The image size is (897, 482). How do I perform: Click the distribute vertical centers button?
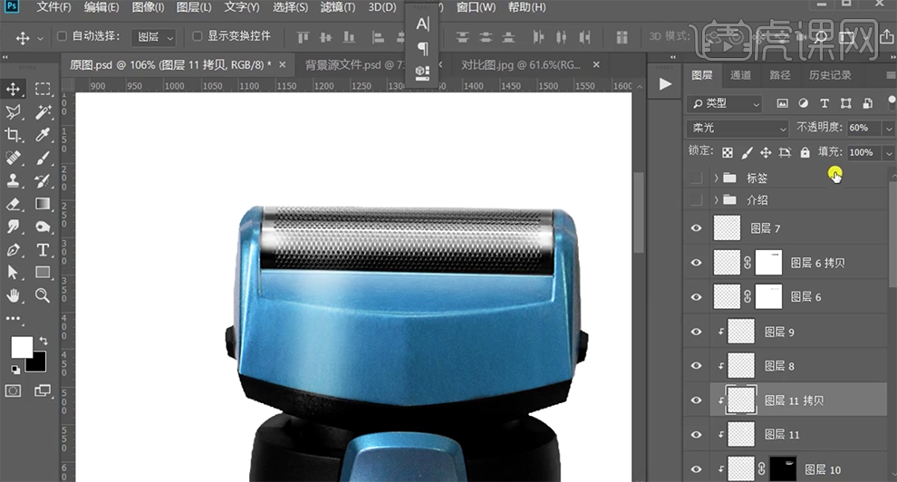tap(486, 37)
